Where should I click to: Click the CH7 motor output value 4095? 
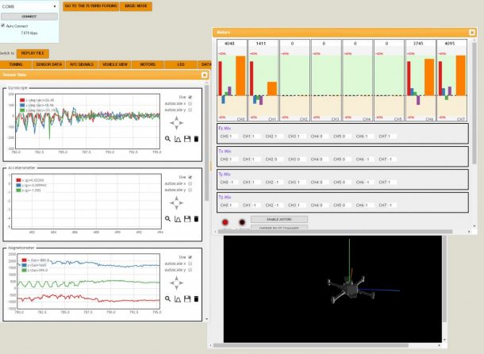pyautogui.click(x=450, y=44)
